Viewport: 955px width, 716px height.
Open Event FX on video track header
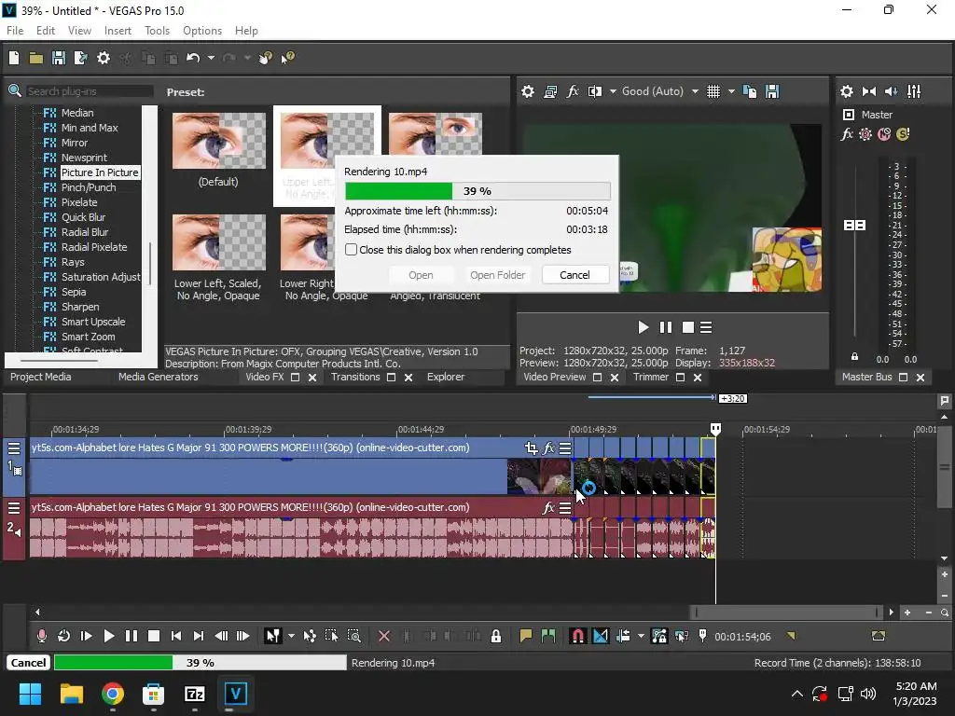tap(548, 448)
